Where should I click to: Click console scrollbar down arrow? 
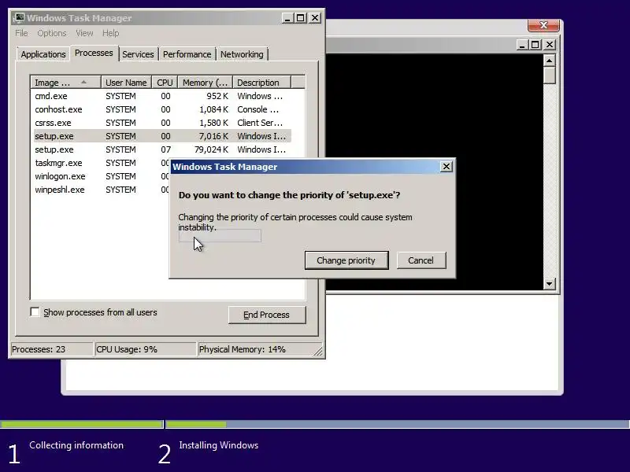pos(549,284)
